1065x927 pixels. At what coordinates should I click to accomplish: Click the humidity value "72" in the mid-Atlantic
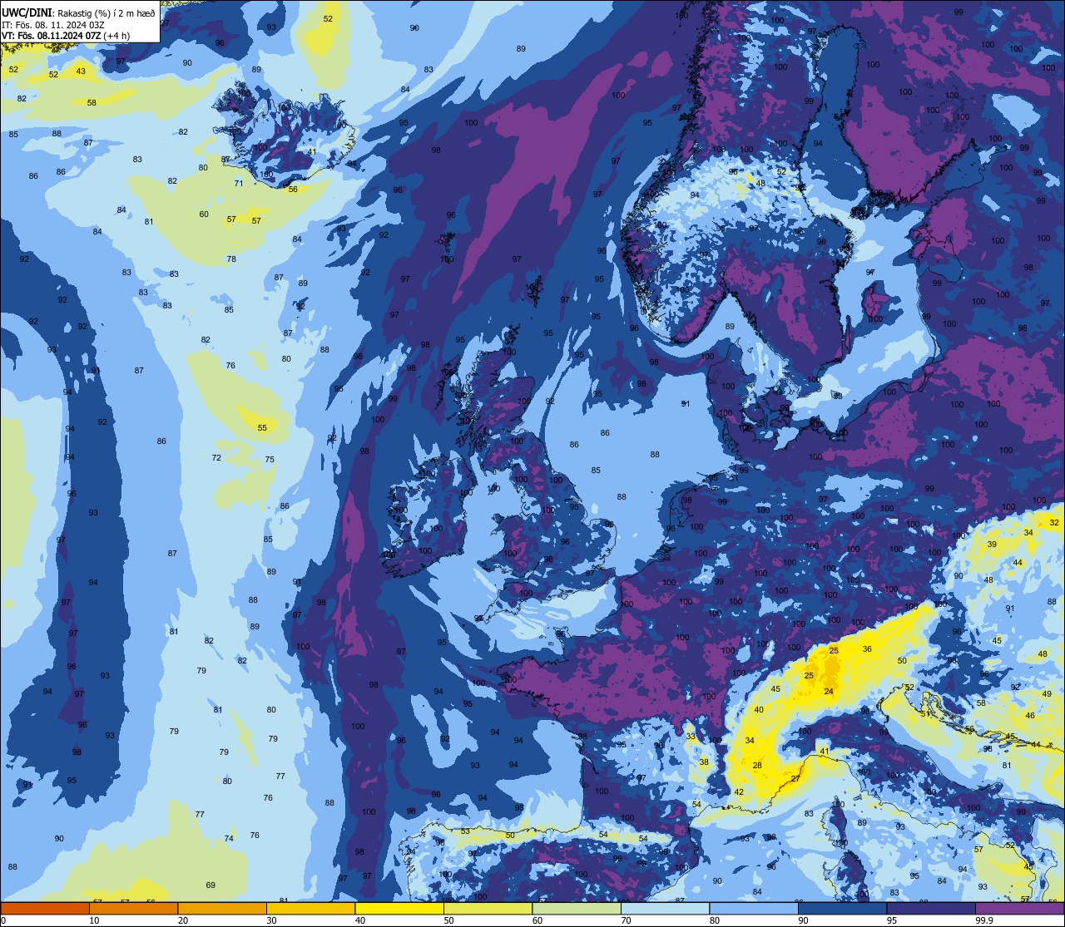tap(216, 457)
